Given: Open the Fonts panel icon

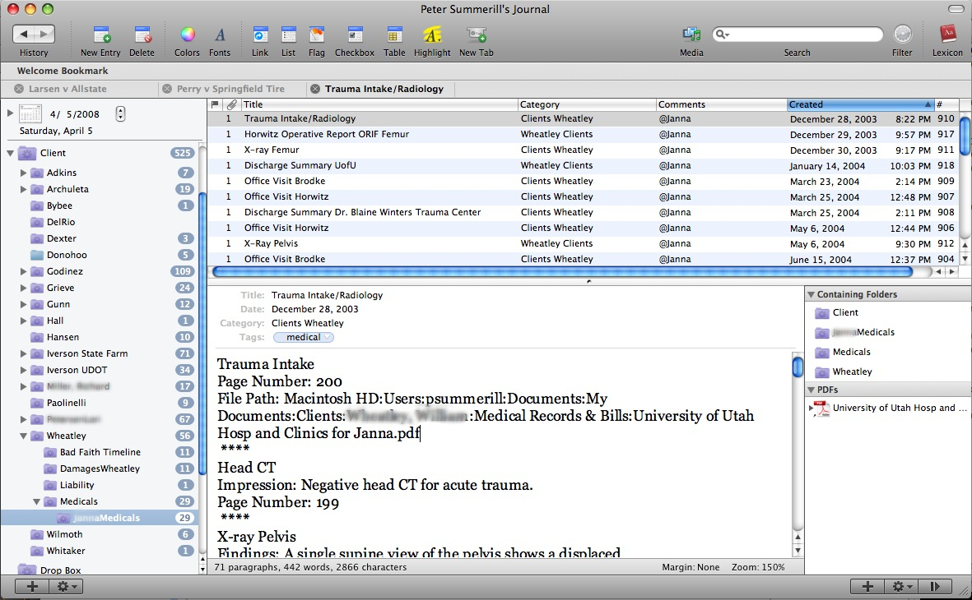Looking at the screenshot, I should (x=220, y=35).
